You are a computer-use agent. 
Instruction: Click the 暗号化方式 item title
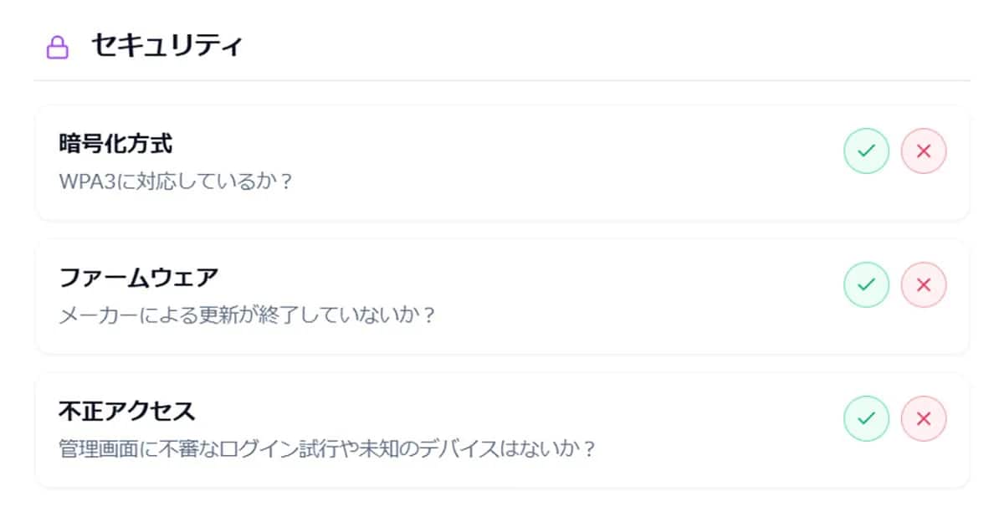click(x=115, y=144)
